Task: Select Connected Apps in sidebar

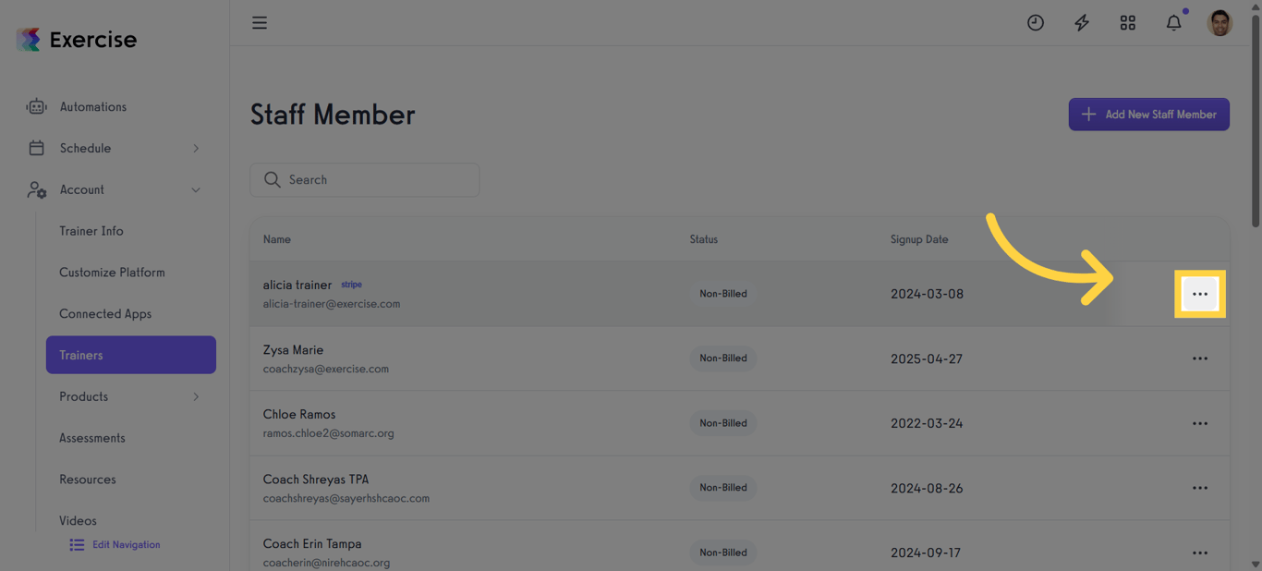Action: coord(105,314)
